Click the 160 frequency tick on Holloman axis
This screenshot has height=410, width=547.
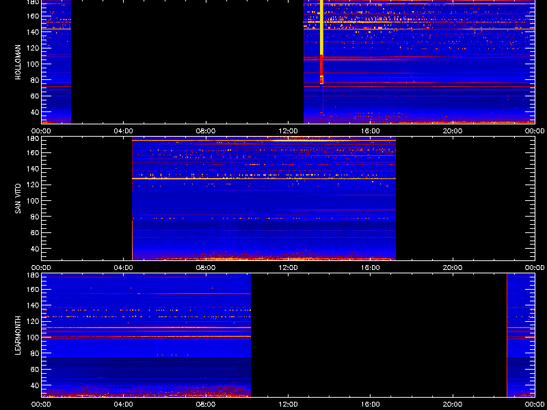pos(33,16)
